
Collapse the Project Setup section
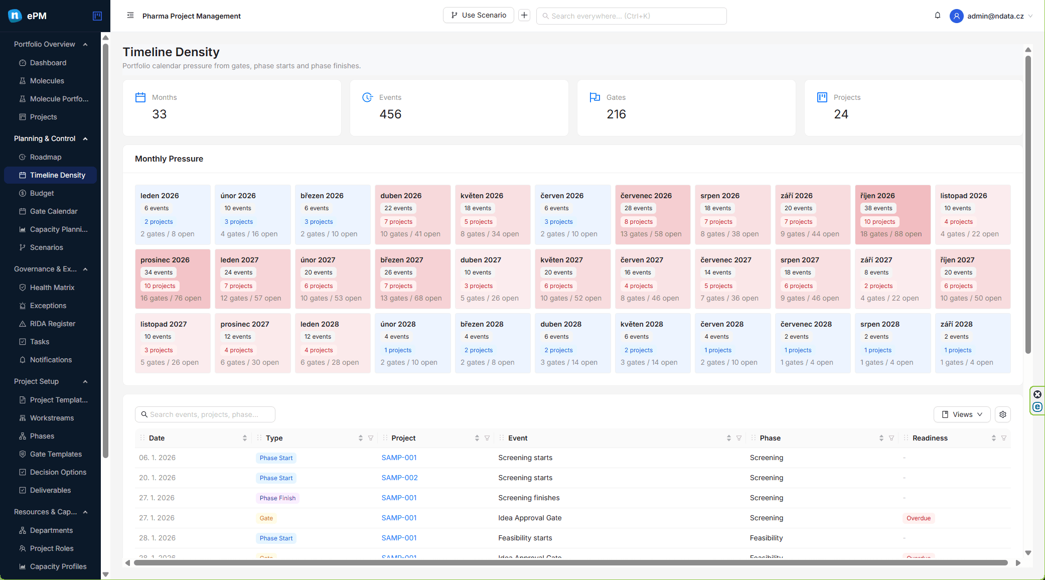pyautogui.click(x=85, y=381)
